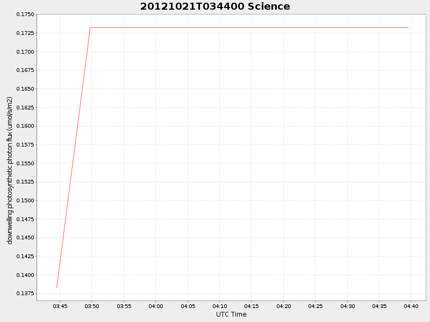Click the downwelling photosynthetic photon flux axis label
Image resolution: width=430 pixels, height=322 pixels.
[x=10, y=170]
